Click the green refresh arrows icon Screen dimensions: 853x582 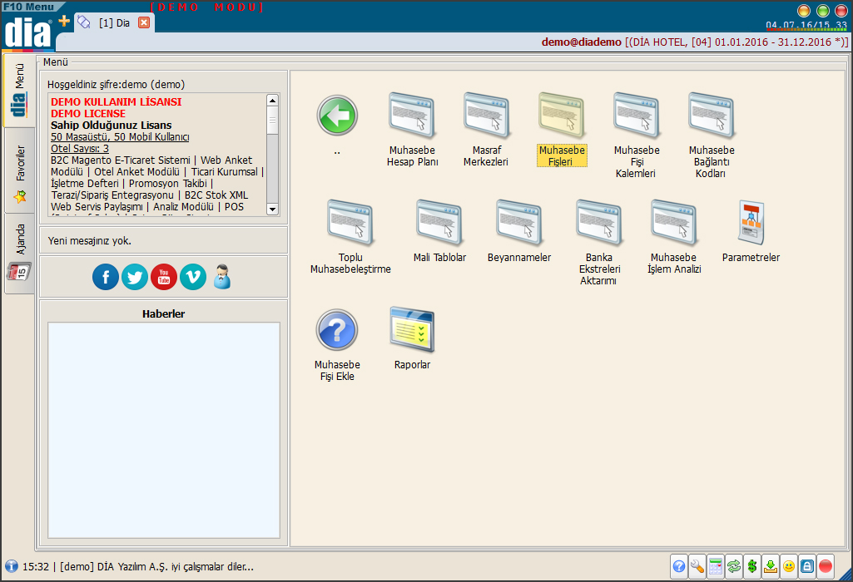click(734, 567)
